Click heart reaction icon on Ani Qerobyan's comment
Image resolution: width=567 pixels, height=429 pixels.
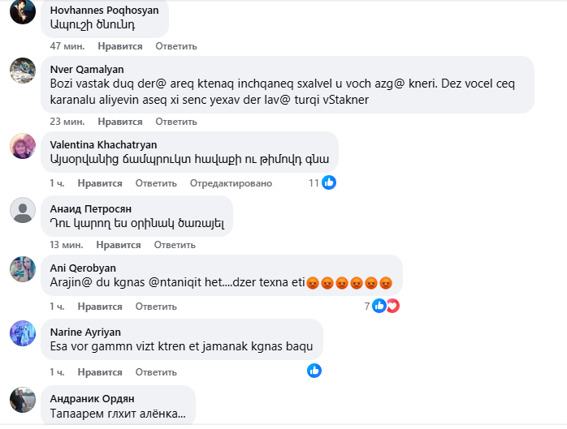click(393, 306)
